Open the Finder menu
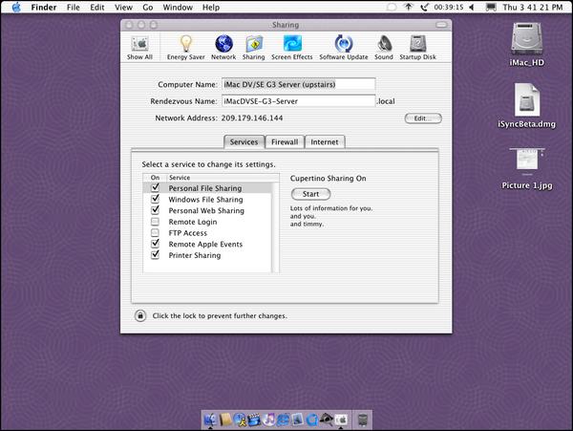 coord(44,8)
